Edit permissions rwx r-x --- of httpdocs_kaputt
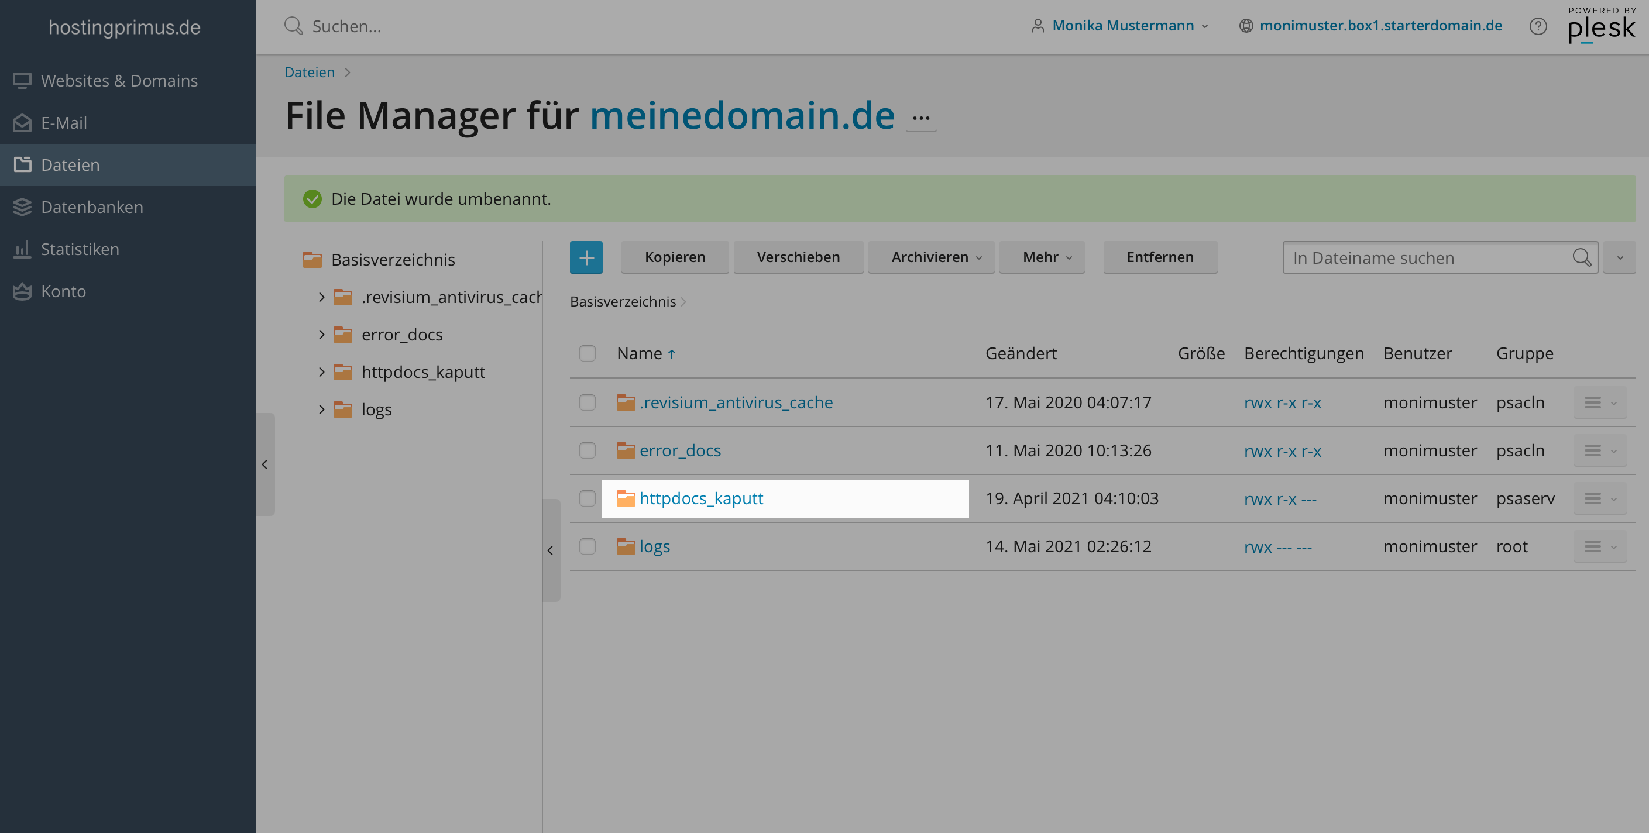The image size is (1649, 833). pyautogui.click(x=1280, y=498)
